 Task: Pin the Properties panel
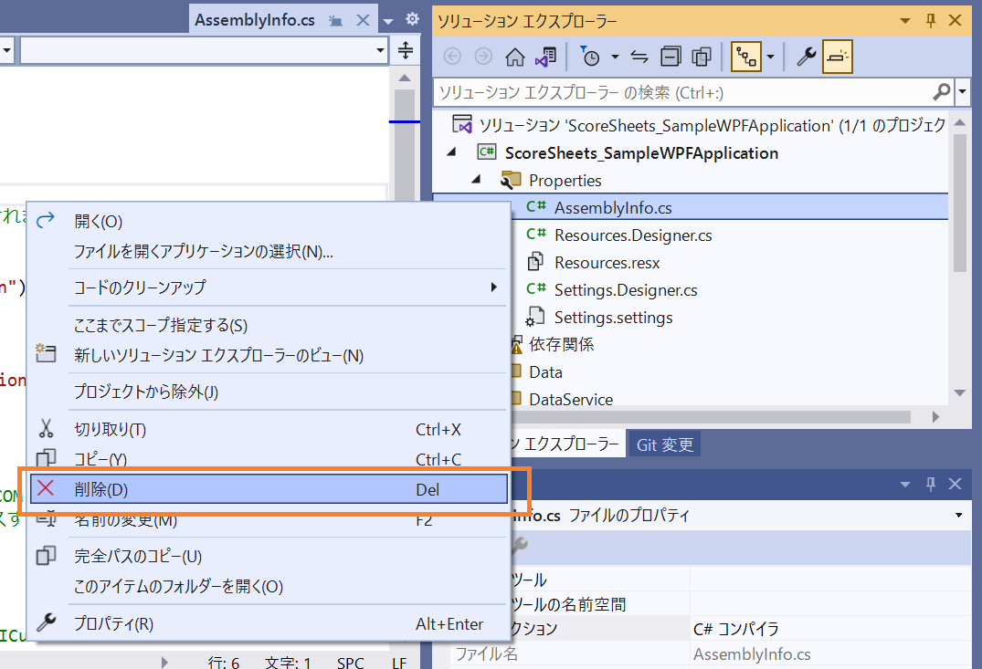click(x=931, y=484)
